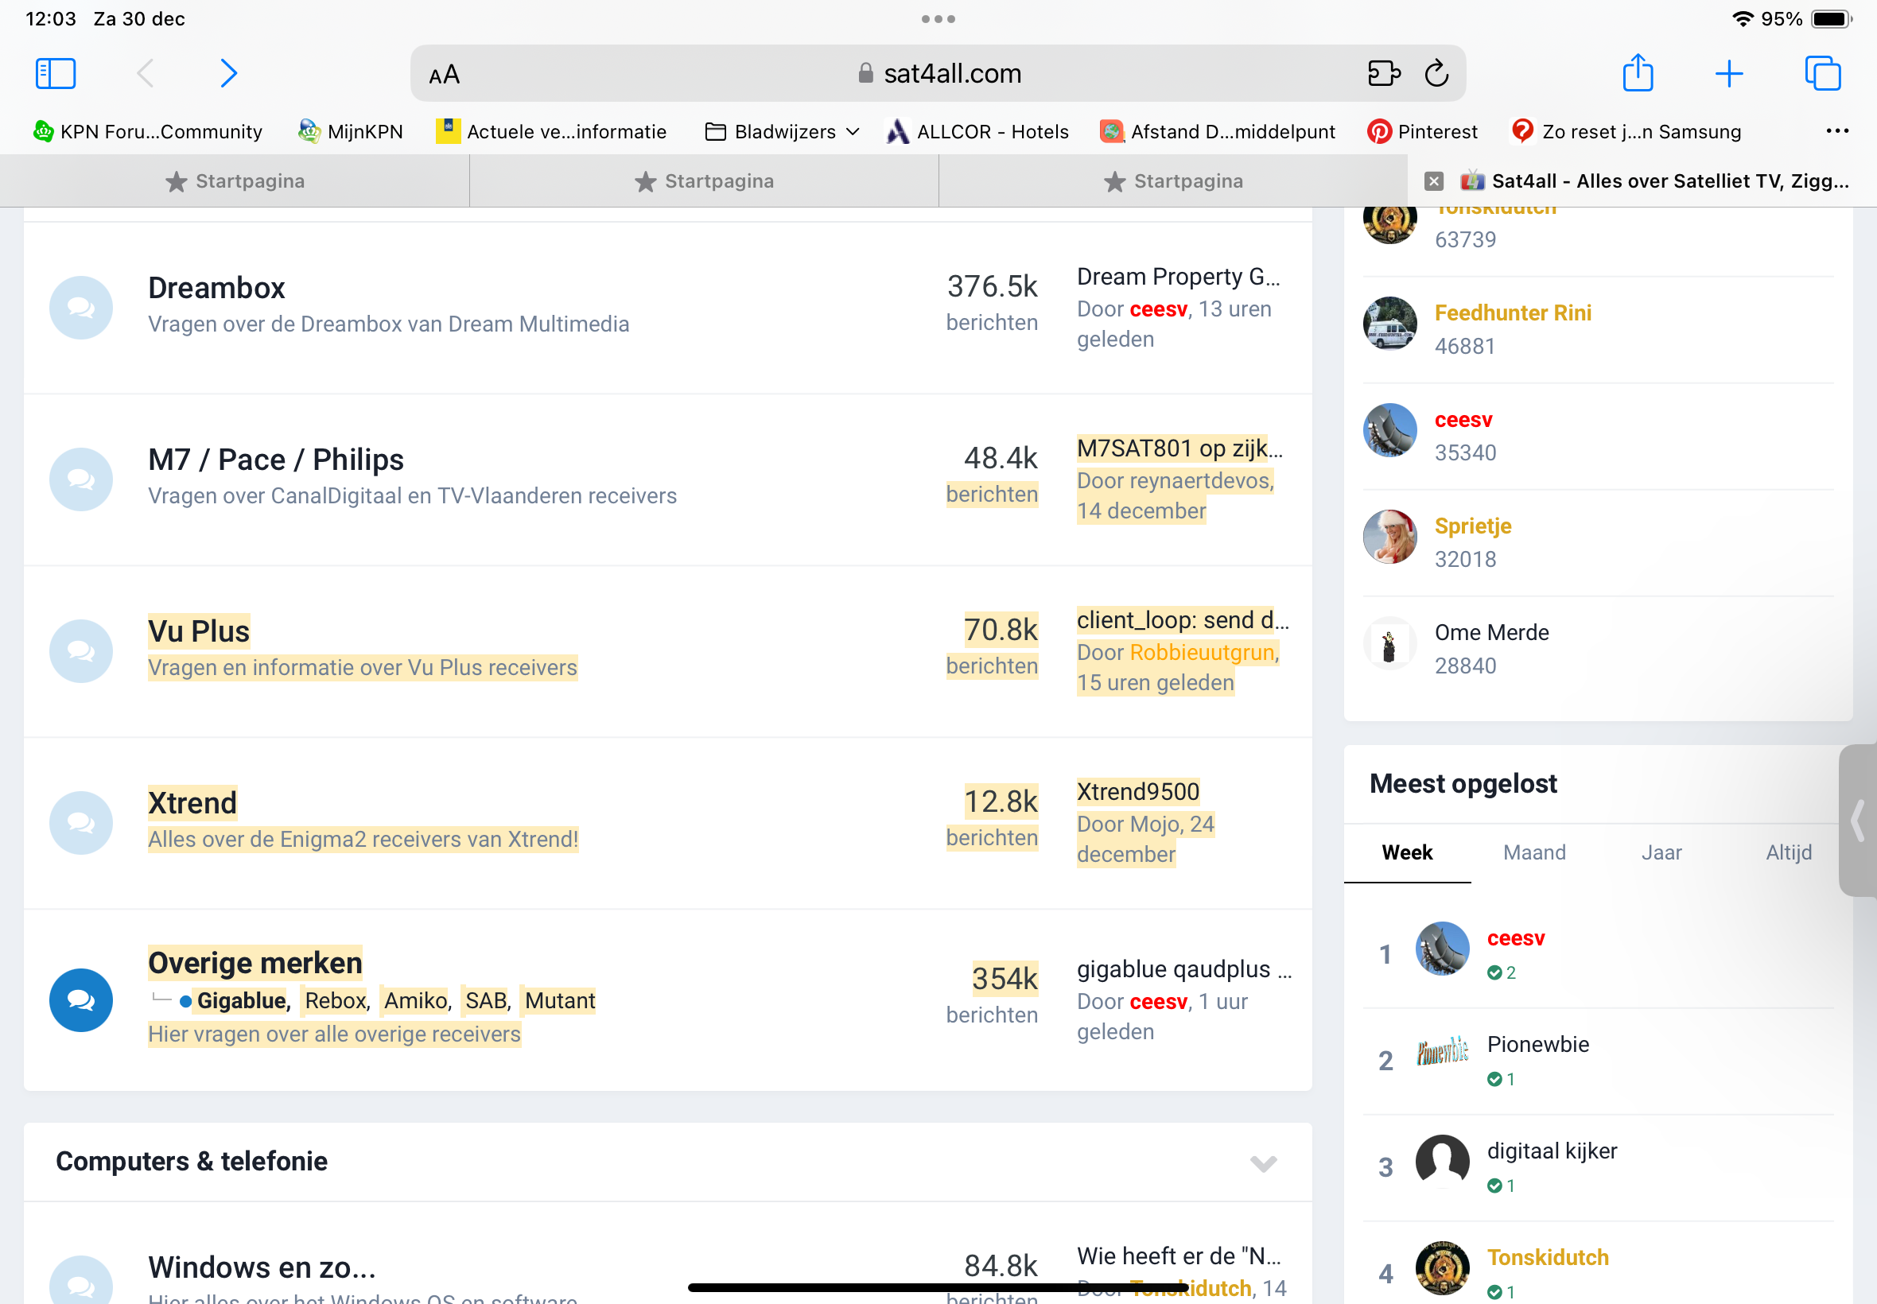Screen dimensions: 1877x1304
Task: Tap the Safari share icon
Action: [x=1638, y=73]
